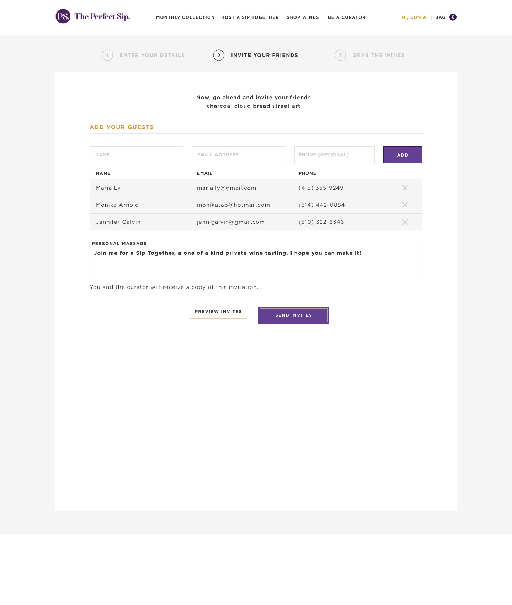Click step 1 circle indicator
This screenshot has height=605, width=512.
pyautogui.click(x=107, y=55)
